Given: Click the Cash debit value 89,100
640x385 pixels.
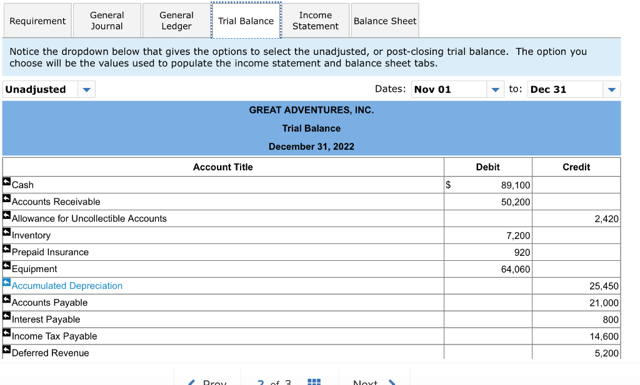Looking at the screenshot, I should point(516,185).
